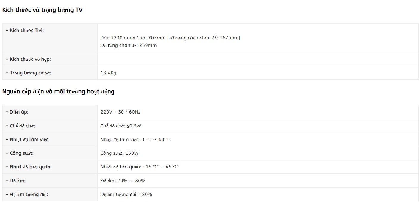
Task: Select the working temperature value 0 ℃ ~ 40 ℃
Action: pos(156,140)
